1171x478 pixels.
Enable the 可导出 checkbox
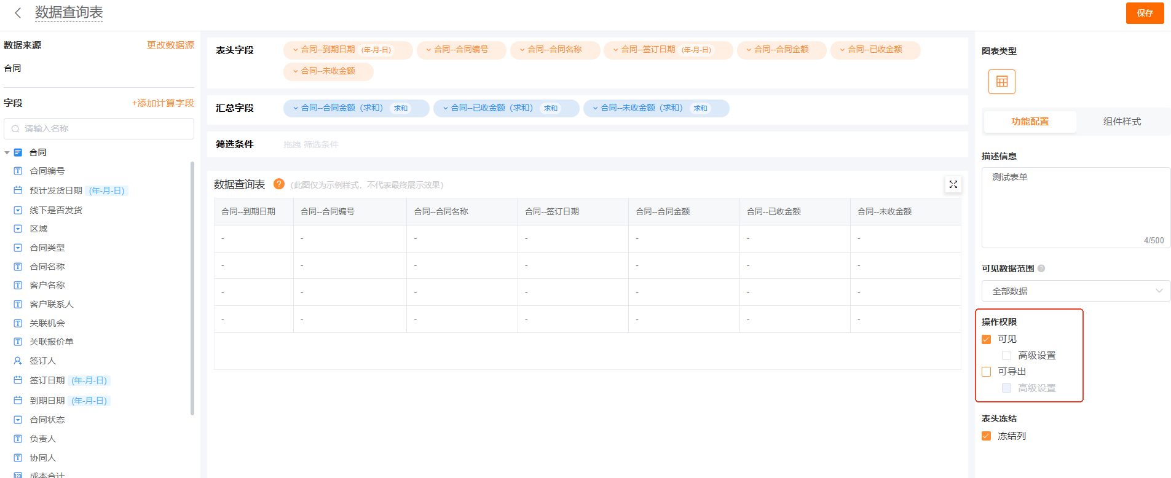coord(987,372)
